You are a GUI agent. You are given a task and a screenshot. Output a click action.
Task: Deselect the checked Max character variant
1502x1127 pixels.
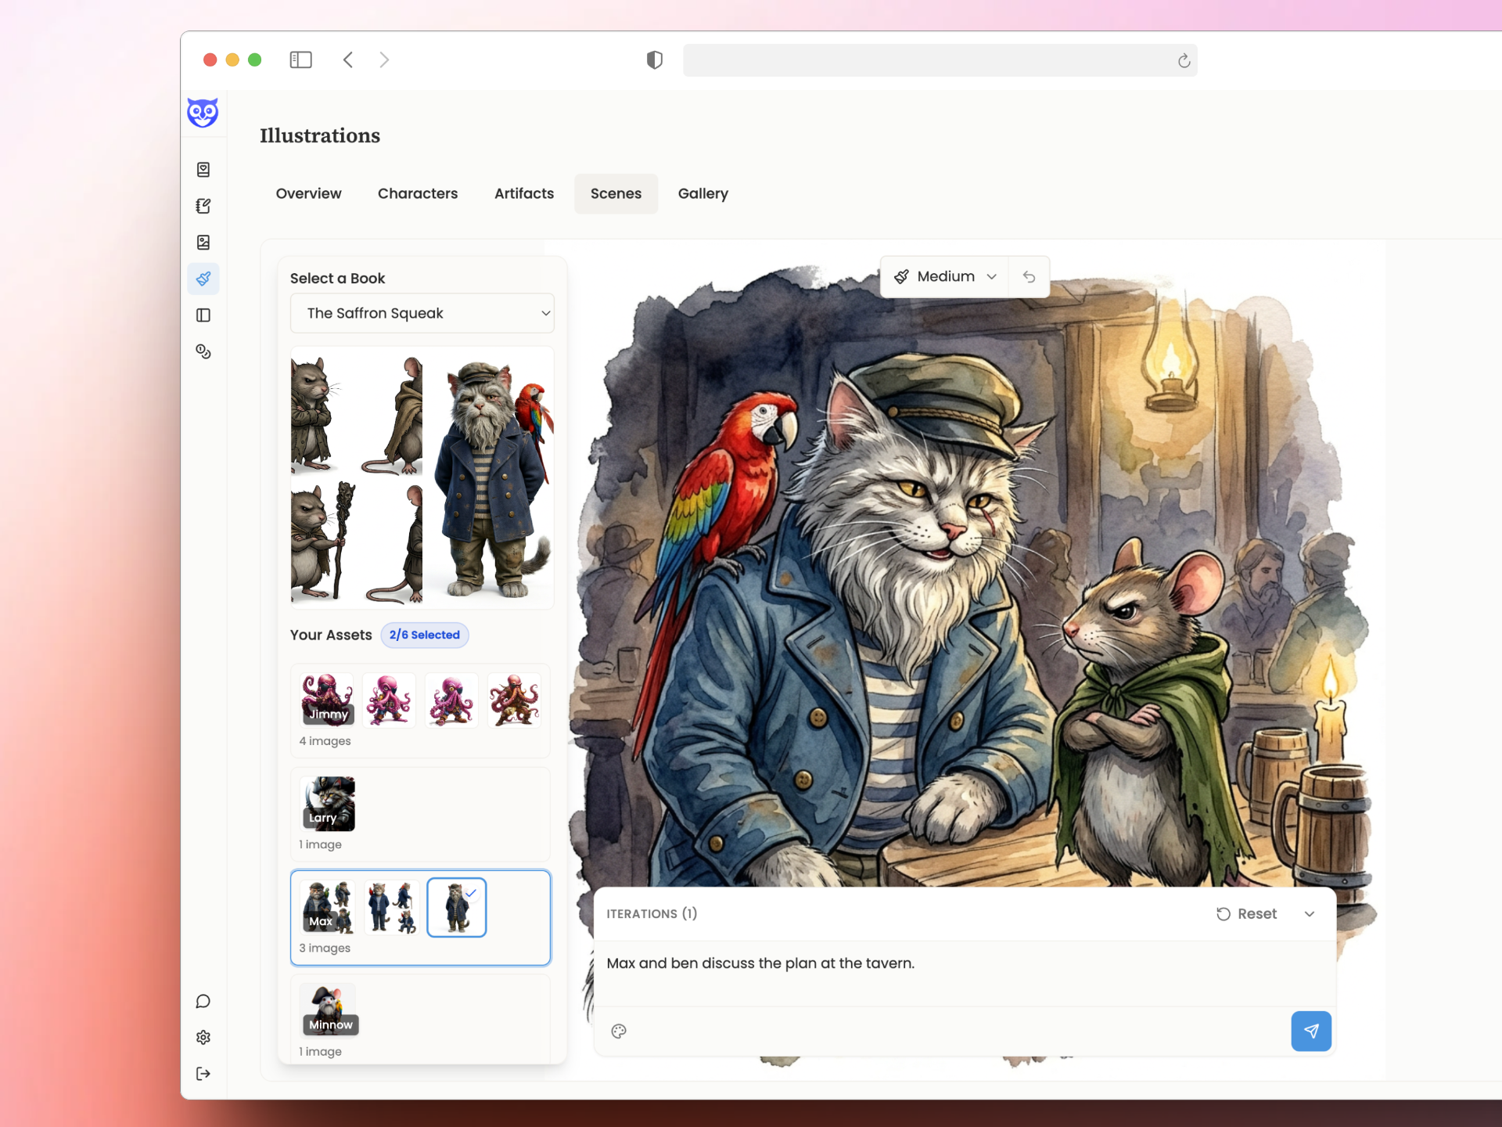click(x=456, y=907)
